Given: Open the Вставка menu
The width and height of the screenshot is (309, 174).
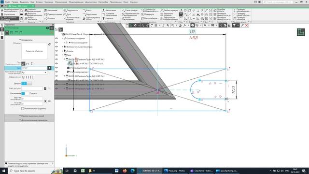Looking at the screenshot, I should 39,2.
